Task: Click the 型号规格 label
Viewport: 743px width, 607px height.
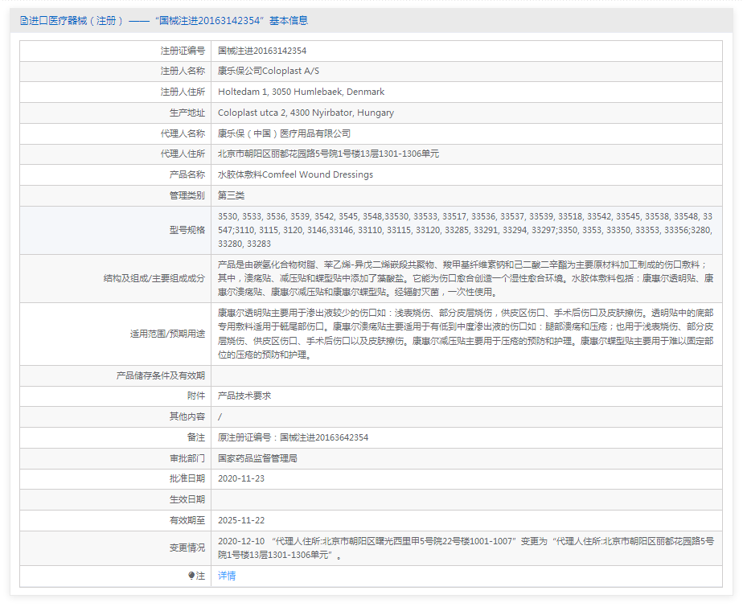Action: [187, 230]
